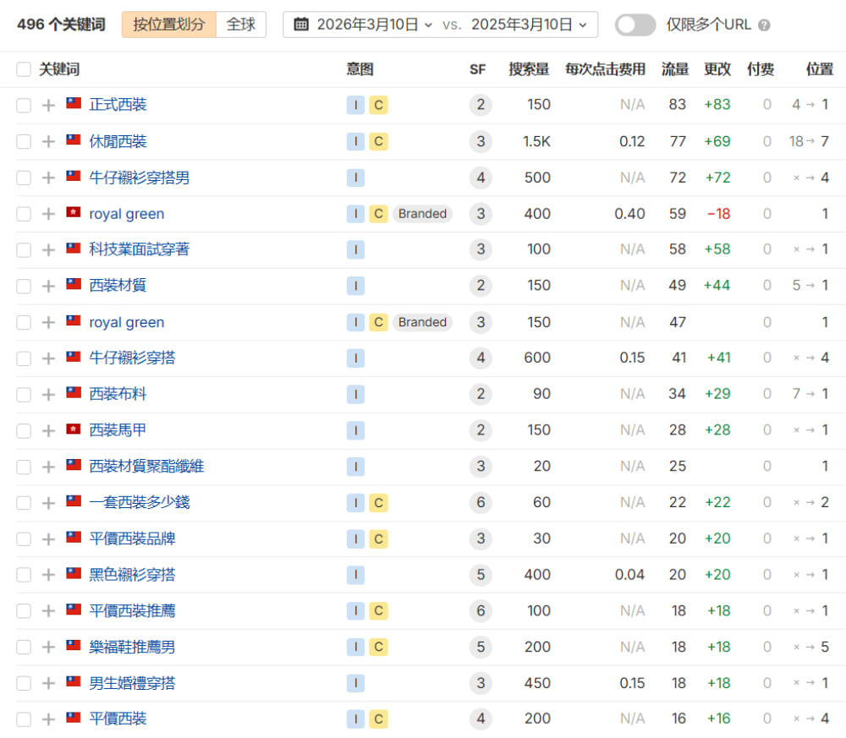Click the calendar icon in date selector
Screen dimensions: 846x738
tap(300, 25)
